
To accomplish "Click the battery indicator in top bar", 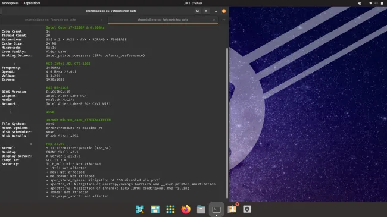I will coord(382,3).
